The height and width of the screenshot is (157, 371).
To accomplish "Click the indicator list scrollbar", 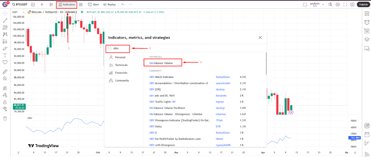I will pos(266,63).
